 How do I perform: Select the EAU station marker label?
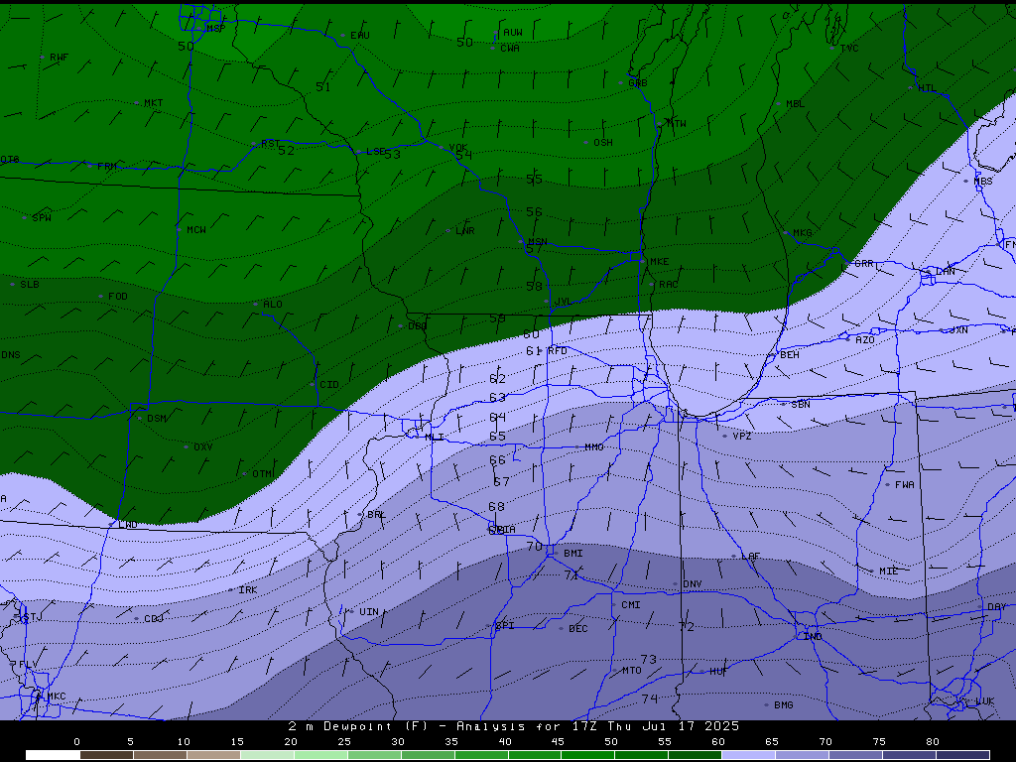point(359,36)
